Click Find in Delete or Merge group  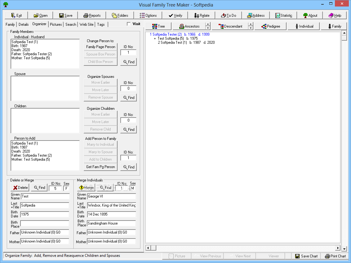click(x=39, y=188)
